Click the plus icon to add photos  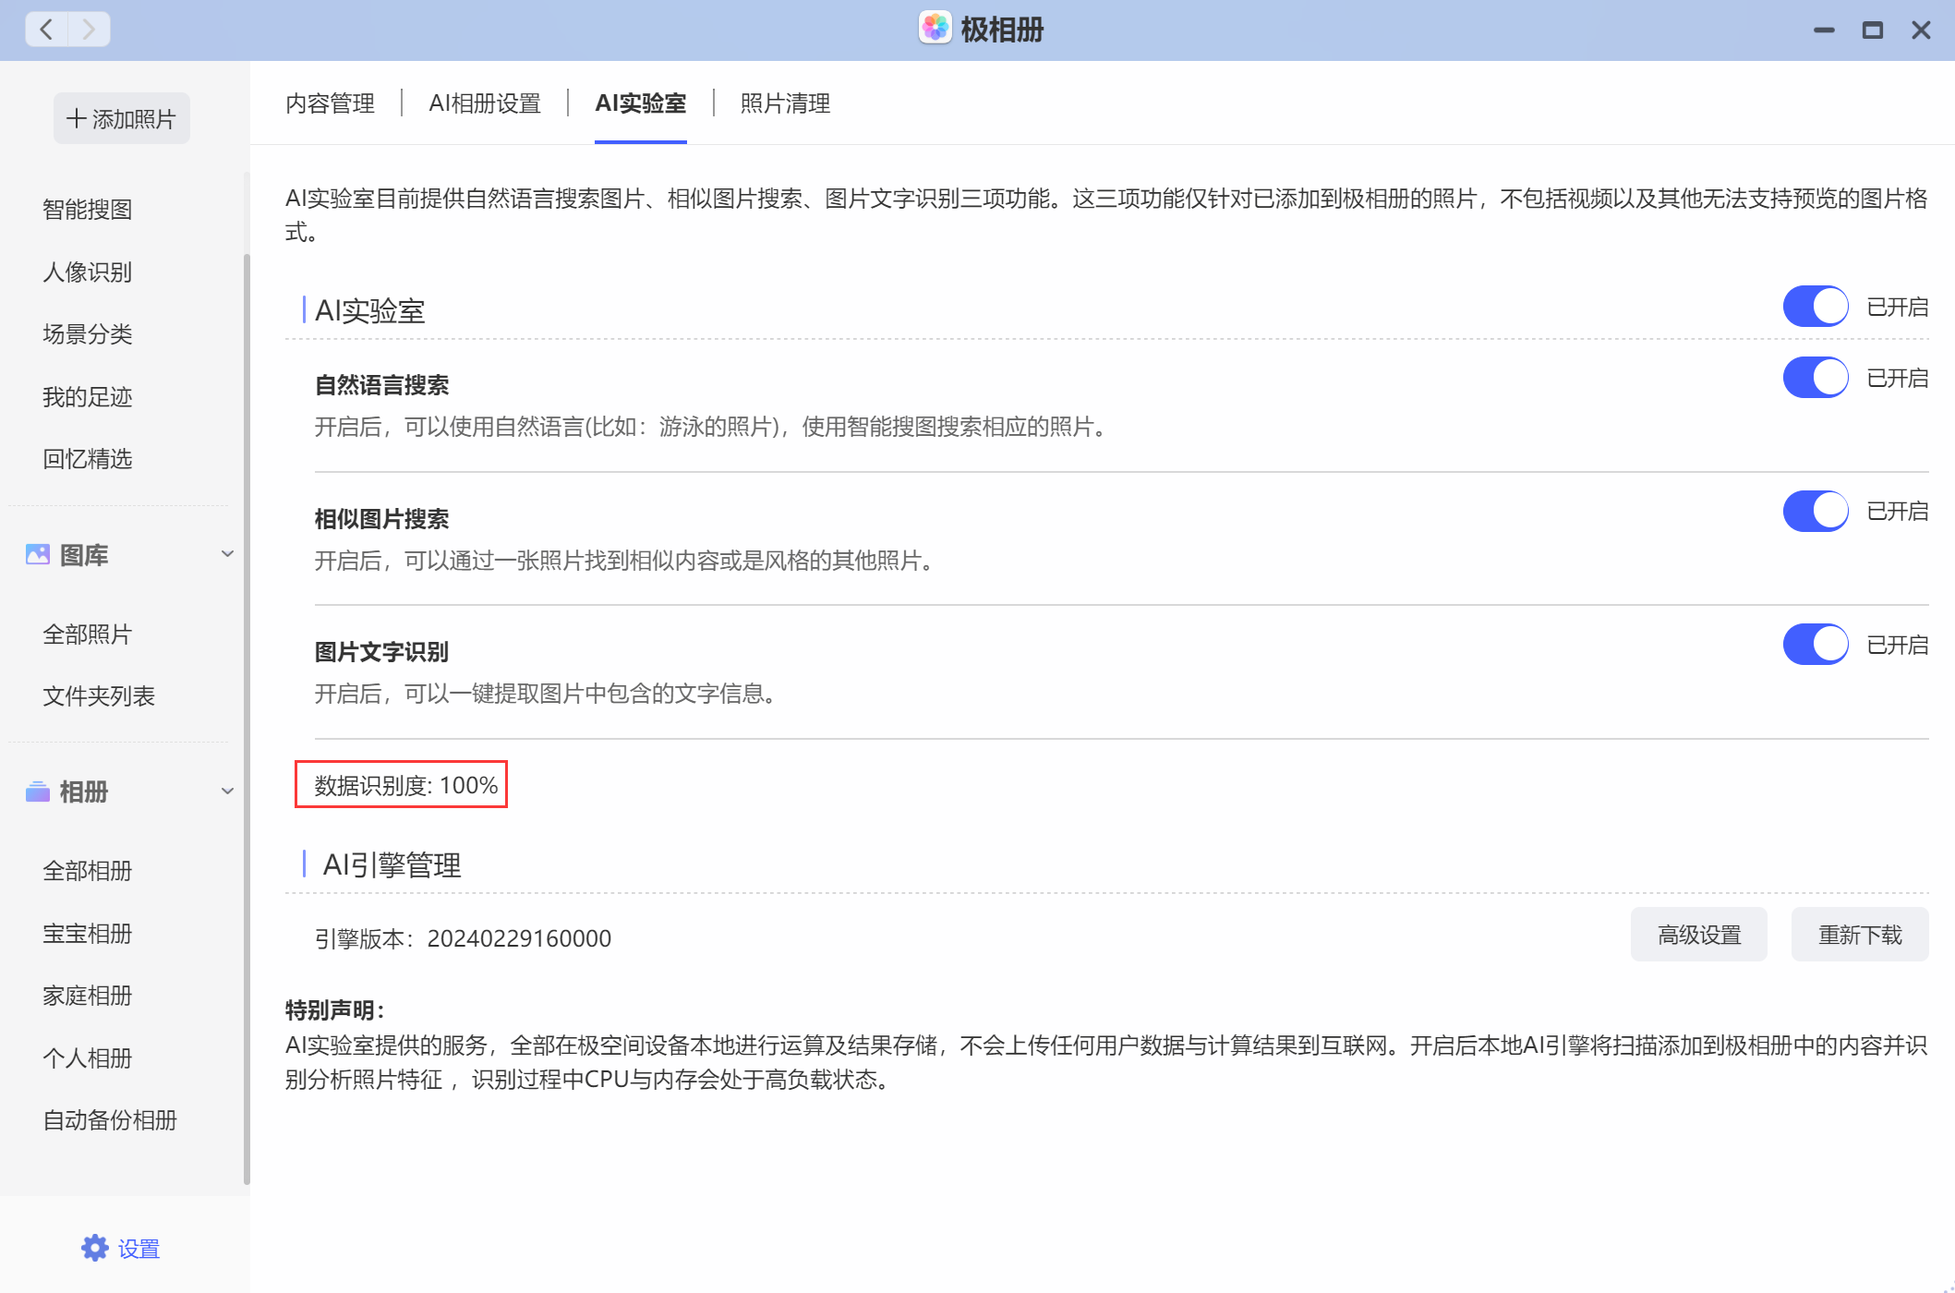[77, 119]
